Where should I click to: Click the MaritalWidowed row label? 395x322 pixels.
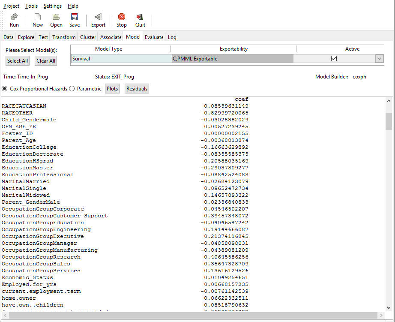click(x=26, y=195)
